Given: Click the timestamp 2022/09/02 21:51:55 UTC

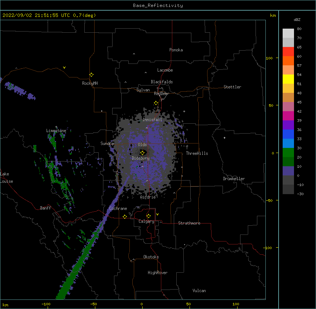Looking at the screenshot, I should pos(36,15).
